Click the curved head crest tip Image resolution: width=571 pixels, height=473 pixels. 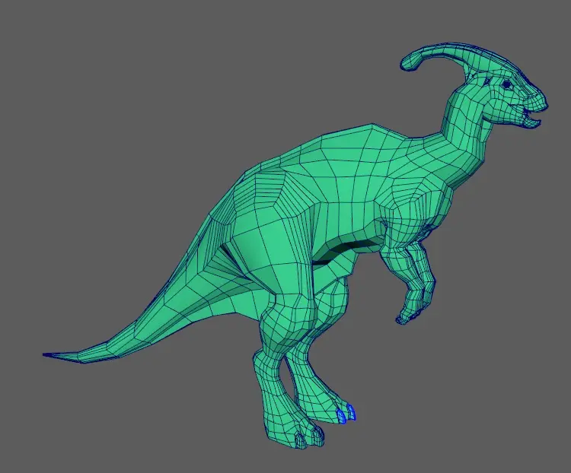click(410, 62)
